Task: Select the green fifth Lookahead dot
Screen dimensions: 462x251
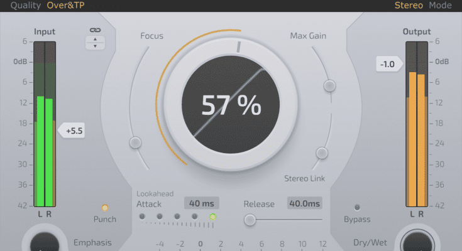Action: coord(212,217)
